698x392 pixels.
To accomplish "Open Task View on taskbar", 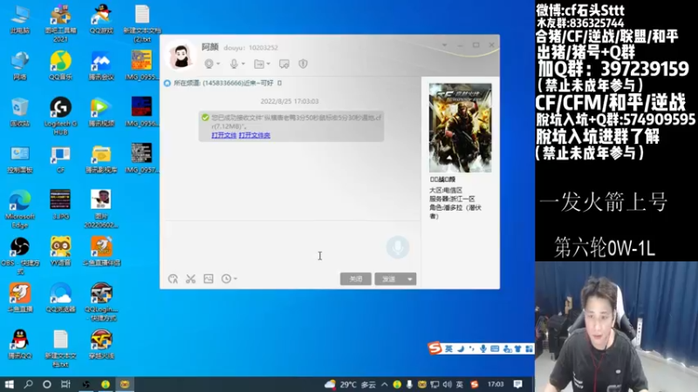I will 65,384.
